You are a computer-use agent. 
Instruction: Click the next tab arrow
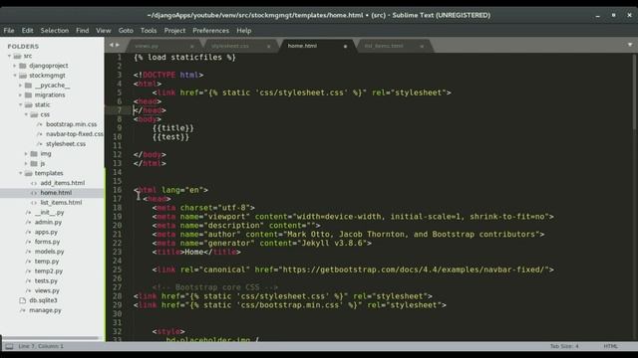tap(118, 45)
